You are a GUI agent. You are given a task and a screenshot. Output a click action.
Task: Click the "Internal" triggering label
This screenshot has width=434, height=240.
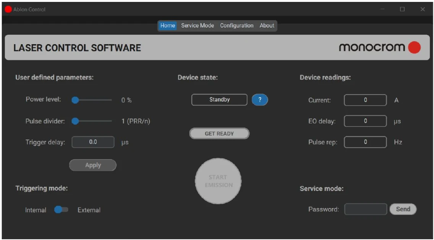pos(36,210)
